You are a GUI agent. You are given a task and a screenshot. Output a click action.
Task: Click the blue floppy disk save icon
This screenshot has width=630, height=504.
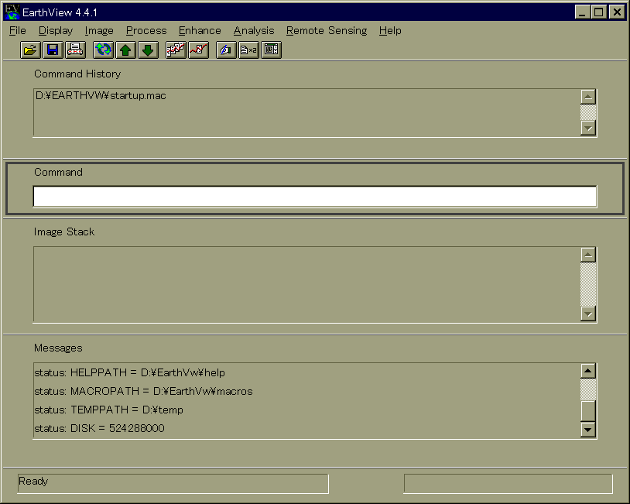[x=53, y=50]
